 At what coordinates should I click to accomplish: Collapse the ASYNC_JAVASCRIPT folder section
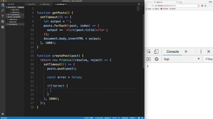(15, 17)
